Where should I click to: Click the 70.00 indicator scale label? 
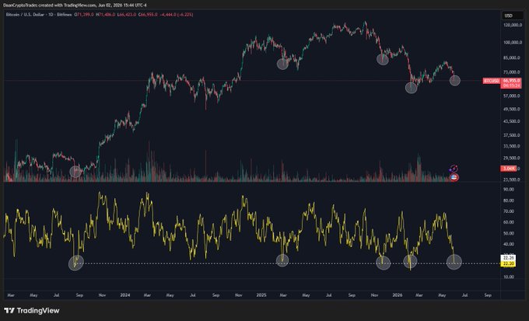(509, 211)
